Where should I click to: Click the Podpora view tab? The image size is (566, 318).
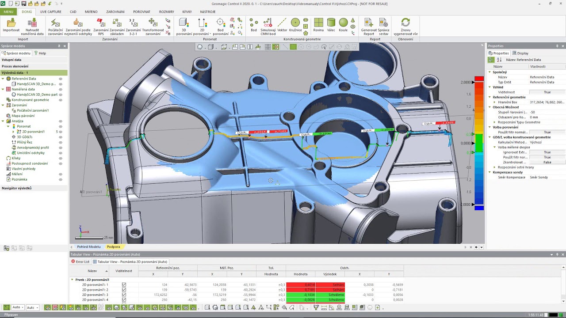click(113, 247)
